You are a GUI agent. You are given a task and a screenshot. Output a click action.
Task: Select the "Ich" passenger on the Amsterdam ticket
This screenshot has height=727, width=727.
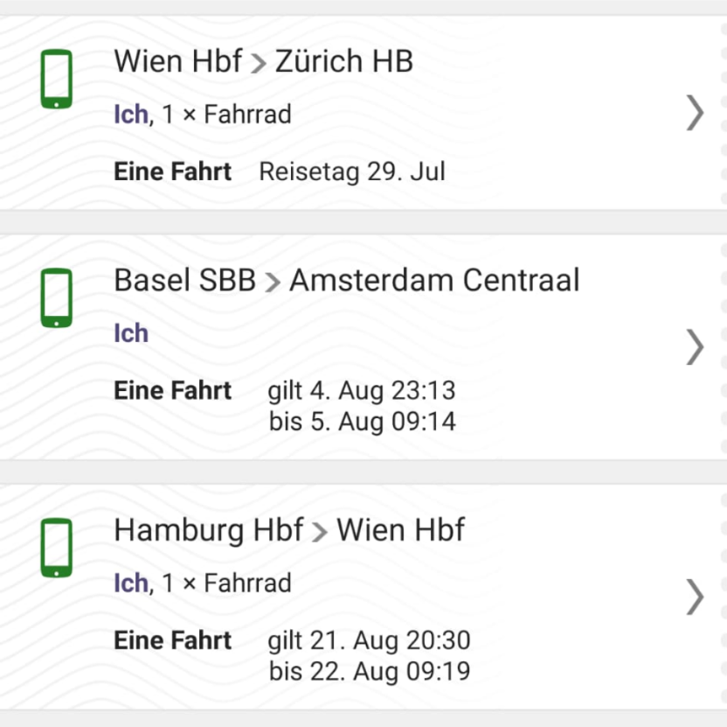(131, 333)
